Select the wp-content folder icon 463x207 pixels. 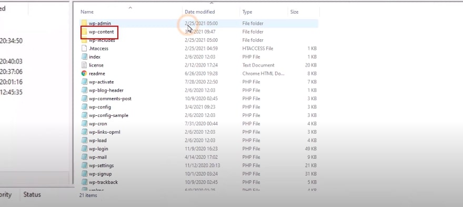[x=84, y=32]
